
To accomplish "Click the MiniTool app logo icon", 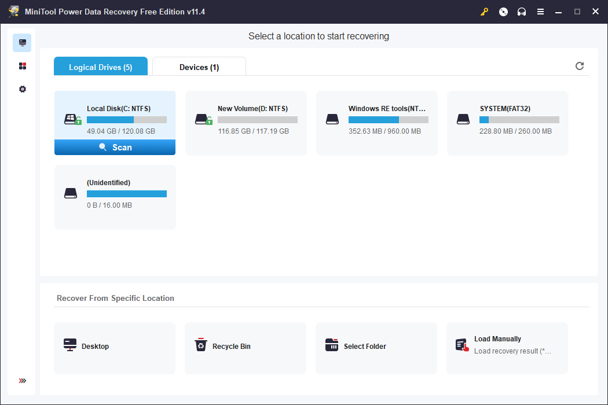I will [14, 11].
